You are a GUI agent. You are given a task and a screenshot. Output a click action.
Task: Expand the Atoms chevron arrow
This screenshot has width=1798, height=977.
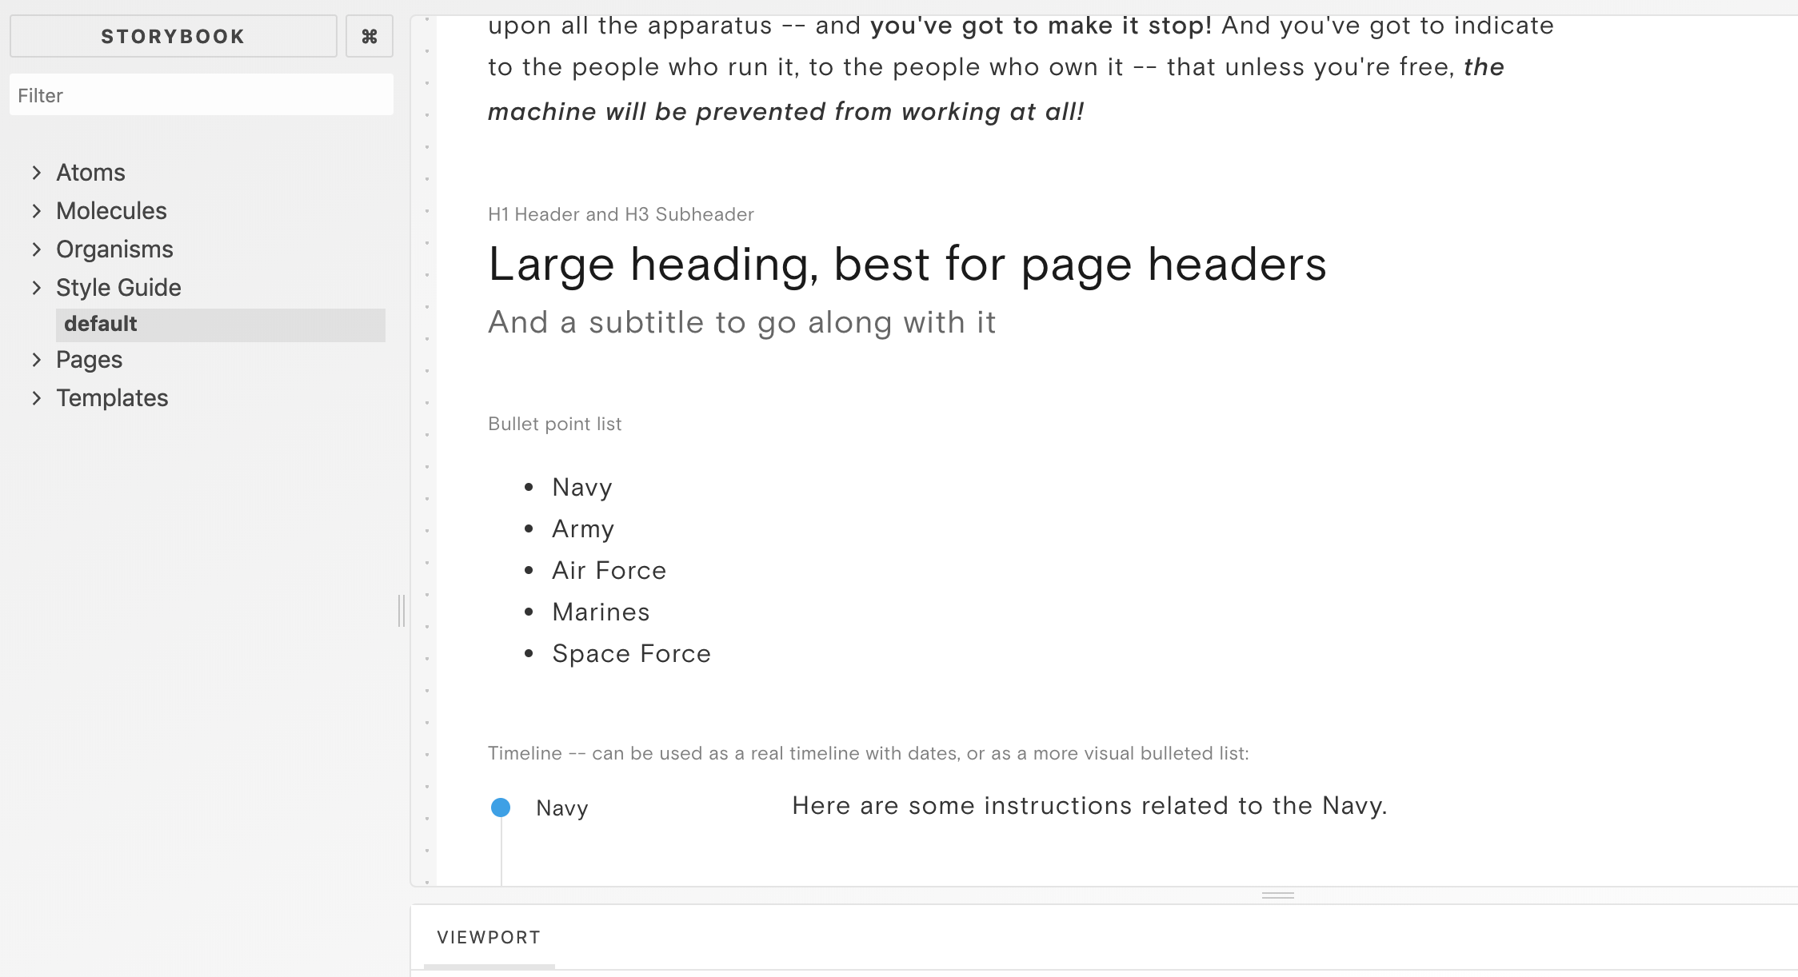click(36, 173)
